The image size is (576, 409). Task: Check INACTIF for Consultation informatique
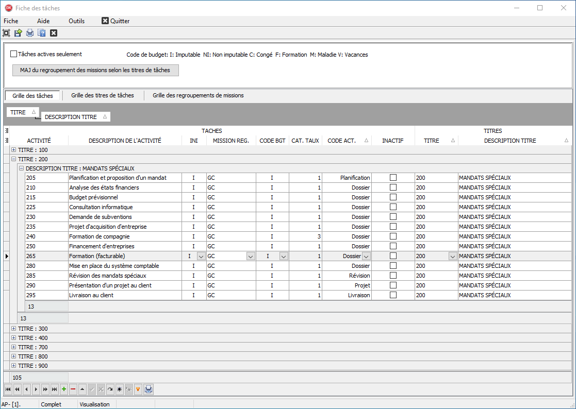tap(393, 207)
